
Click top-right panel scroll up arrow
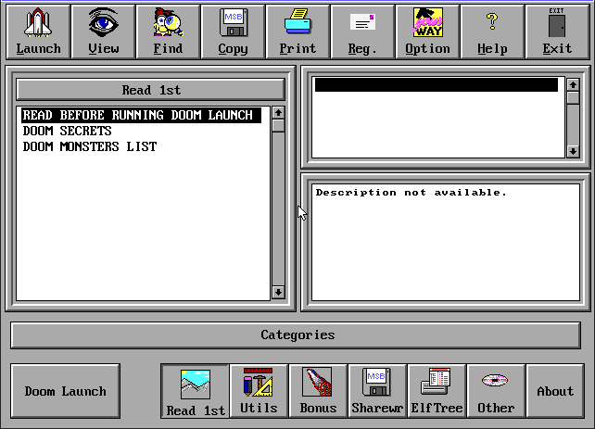pyautogui.click(x=573, y=85)
